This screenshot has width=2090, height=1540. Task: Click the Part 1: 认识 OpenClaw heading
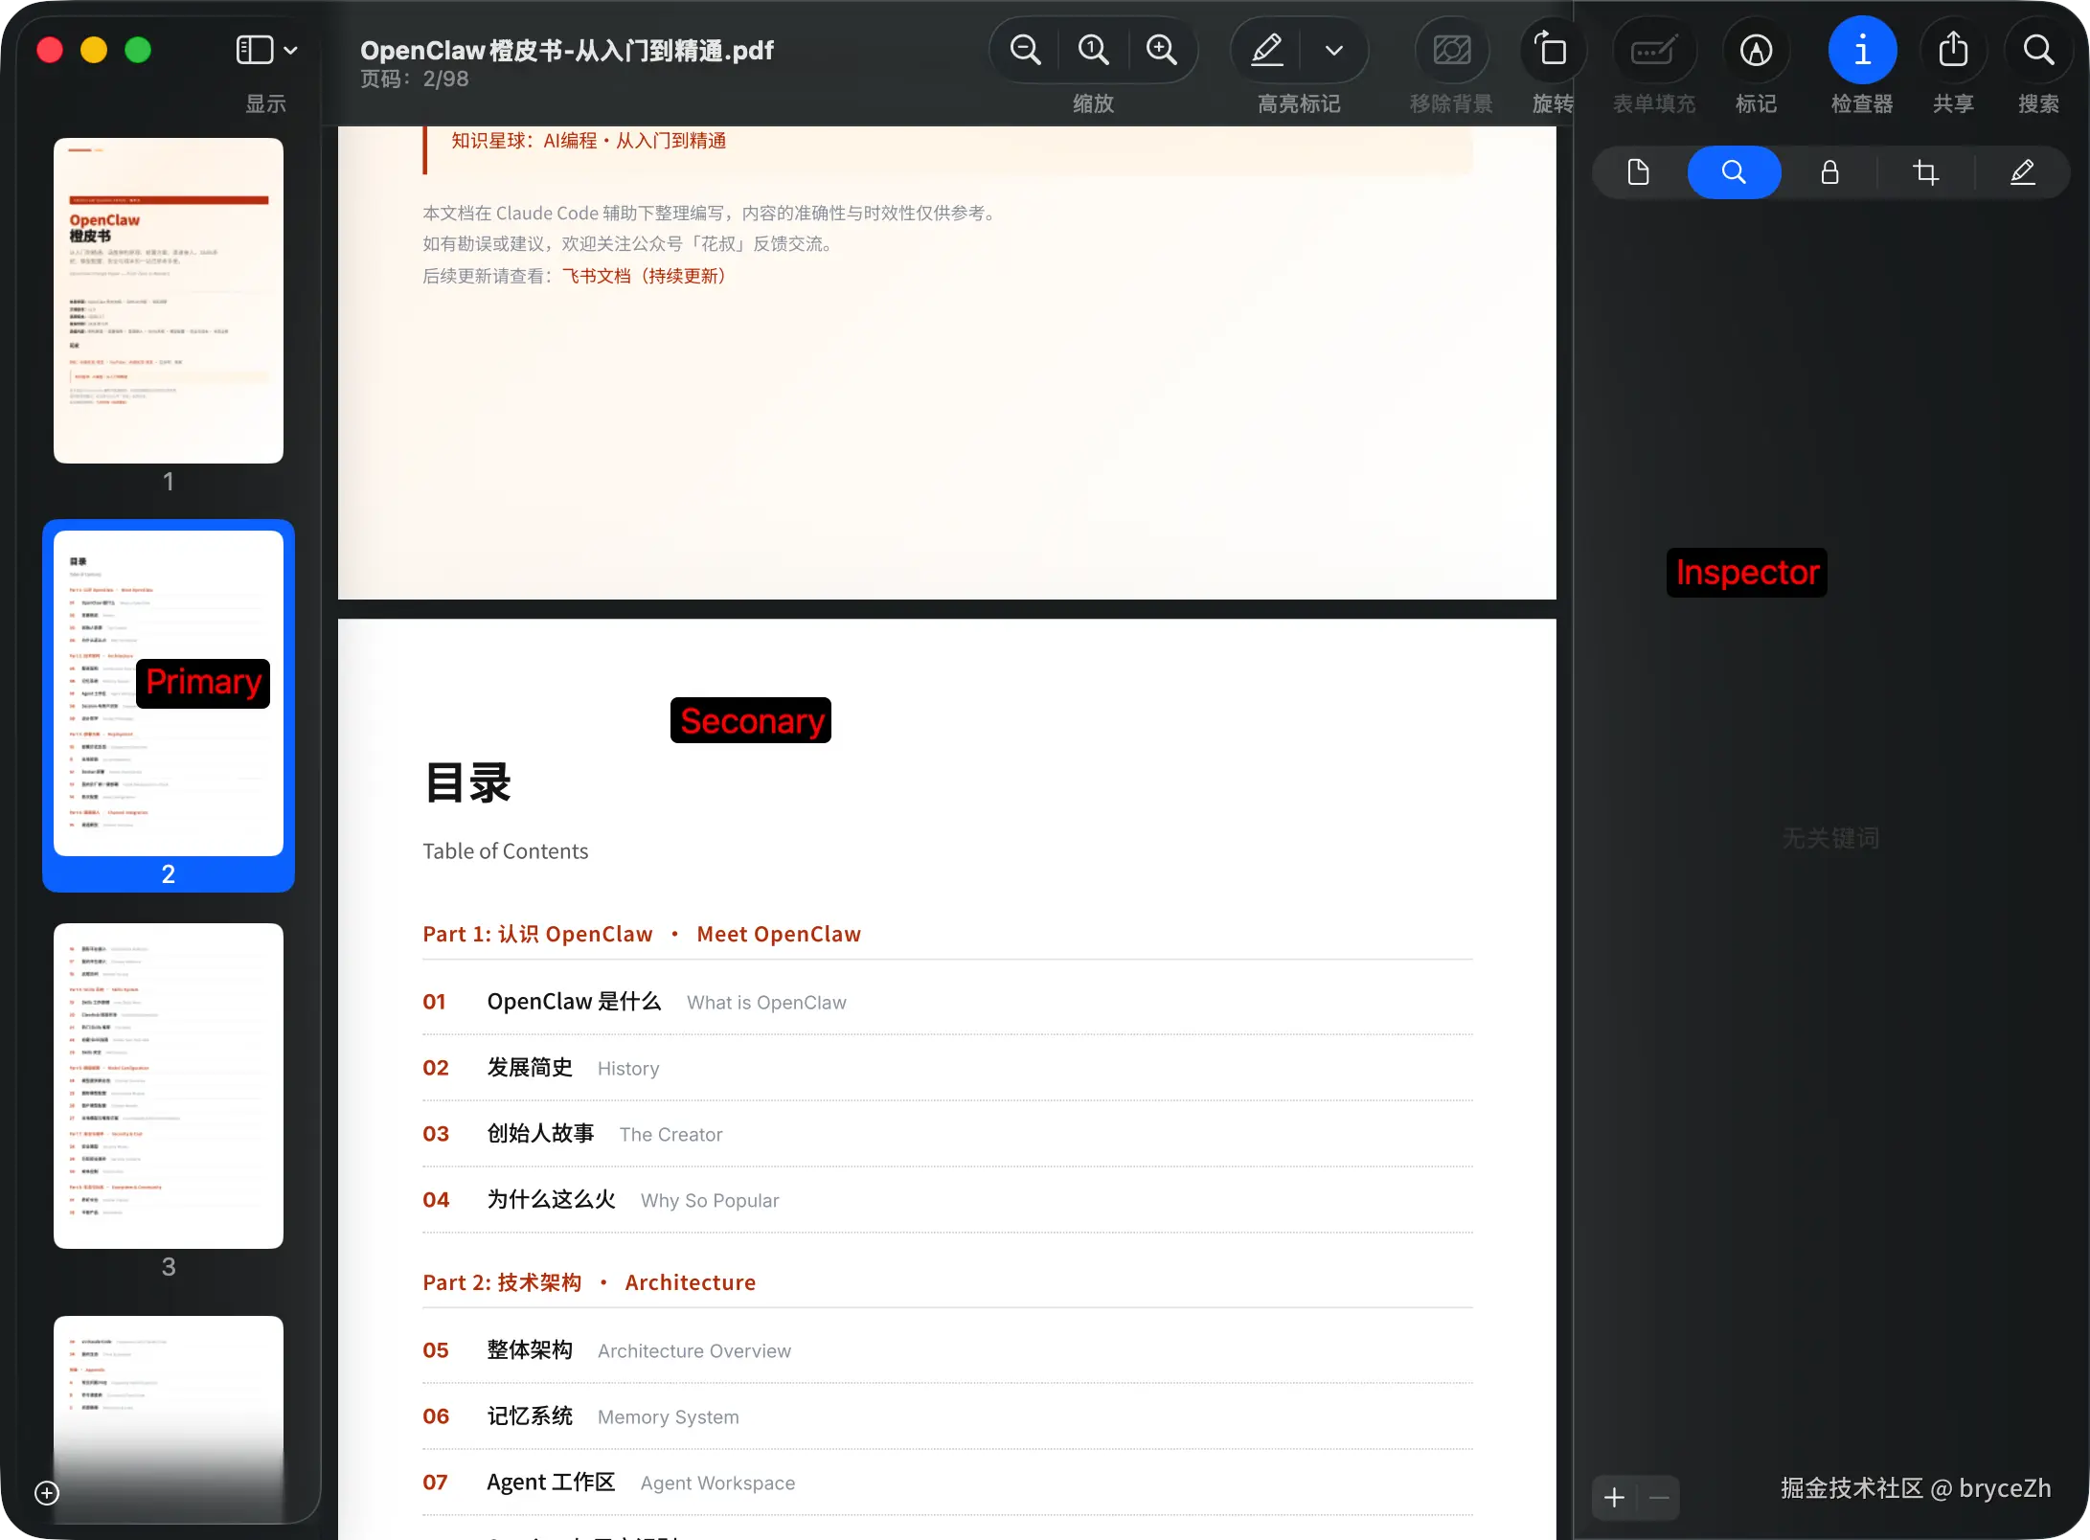(642, 934)
